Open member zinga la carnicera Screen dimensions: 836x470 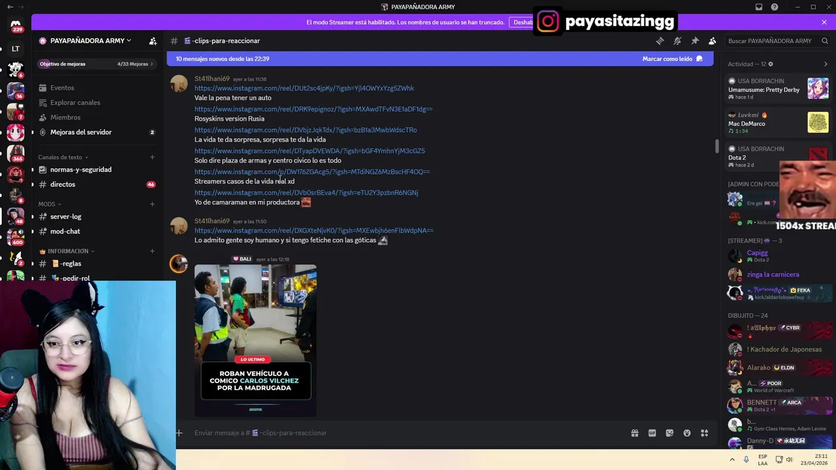click(x=779, y=275)
